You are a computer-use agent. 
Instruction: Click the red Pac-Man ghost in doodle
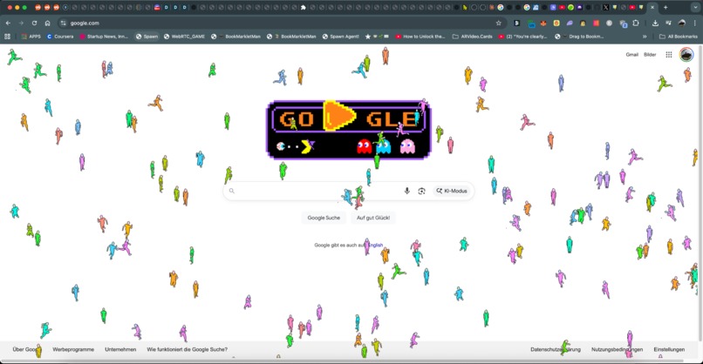tap(364, 146)
